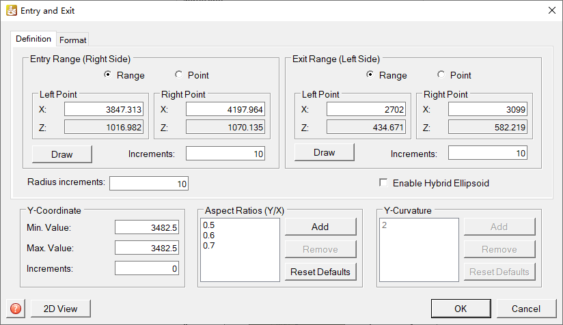
Task: Click Y-Coordinate Max. Value field
Action: [147, 248]
